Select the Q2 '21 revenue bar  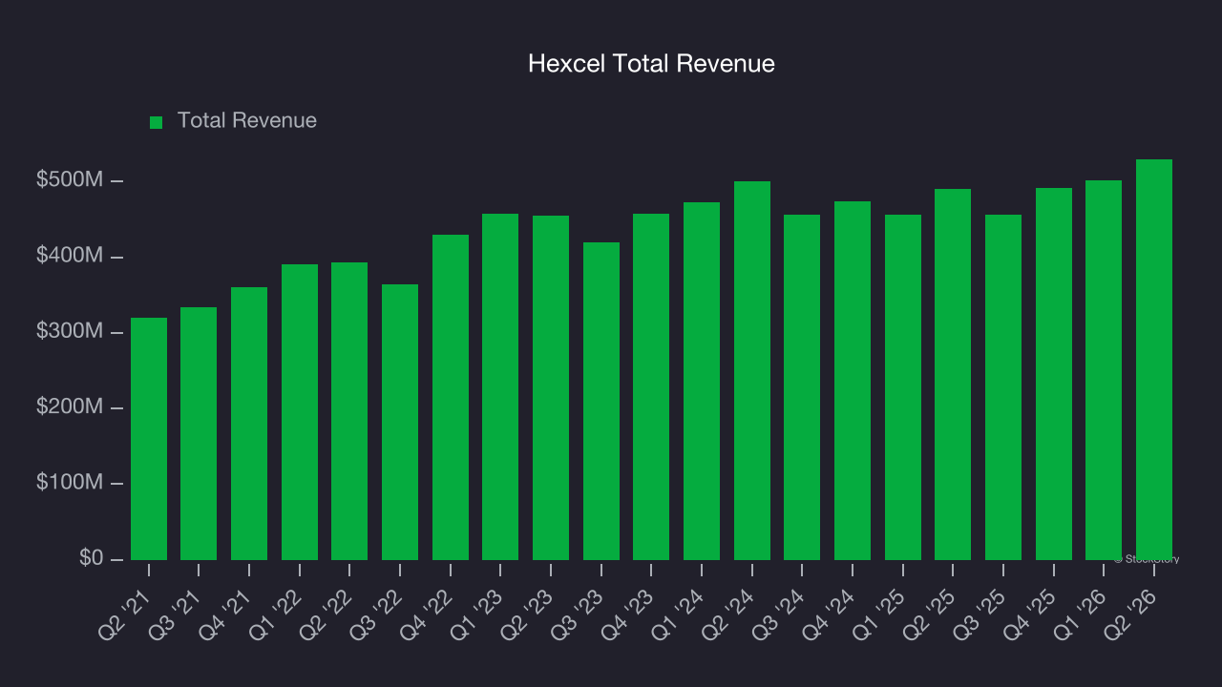tap(149, 439)
